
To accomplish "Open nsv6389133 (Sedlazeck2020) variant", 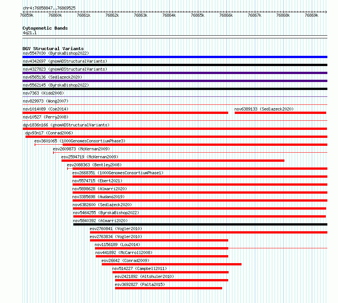I will (264, 109).
